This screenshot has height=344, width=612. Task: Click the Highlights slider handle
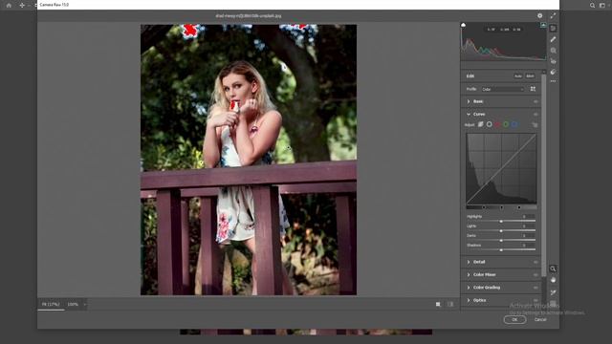point(501,221)
